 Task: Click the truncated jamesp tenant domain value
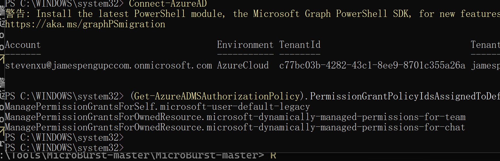coord(486,66)
